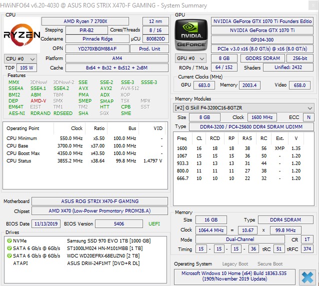Click the SSE4.2 feature label
This screenshot has height=286, width=319.
coord(61,88)
